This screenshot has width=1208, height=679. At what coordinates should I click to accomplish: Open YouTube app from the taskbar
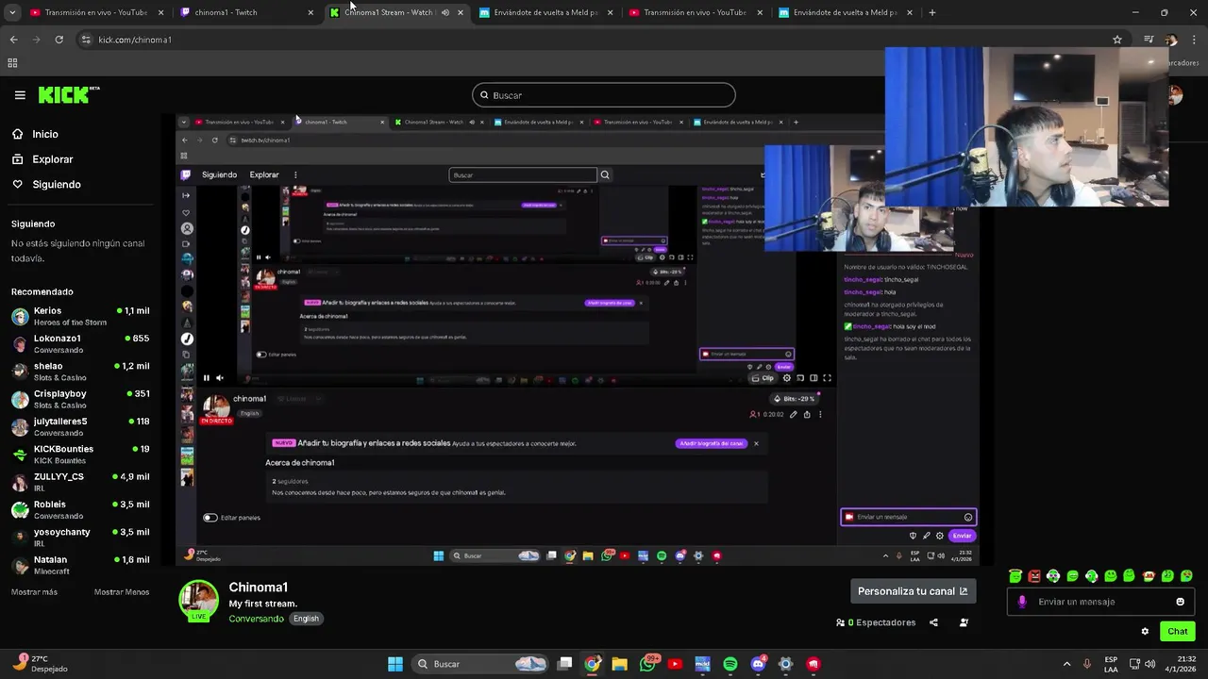(x=675, y=664)
